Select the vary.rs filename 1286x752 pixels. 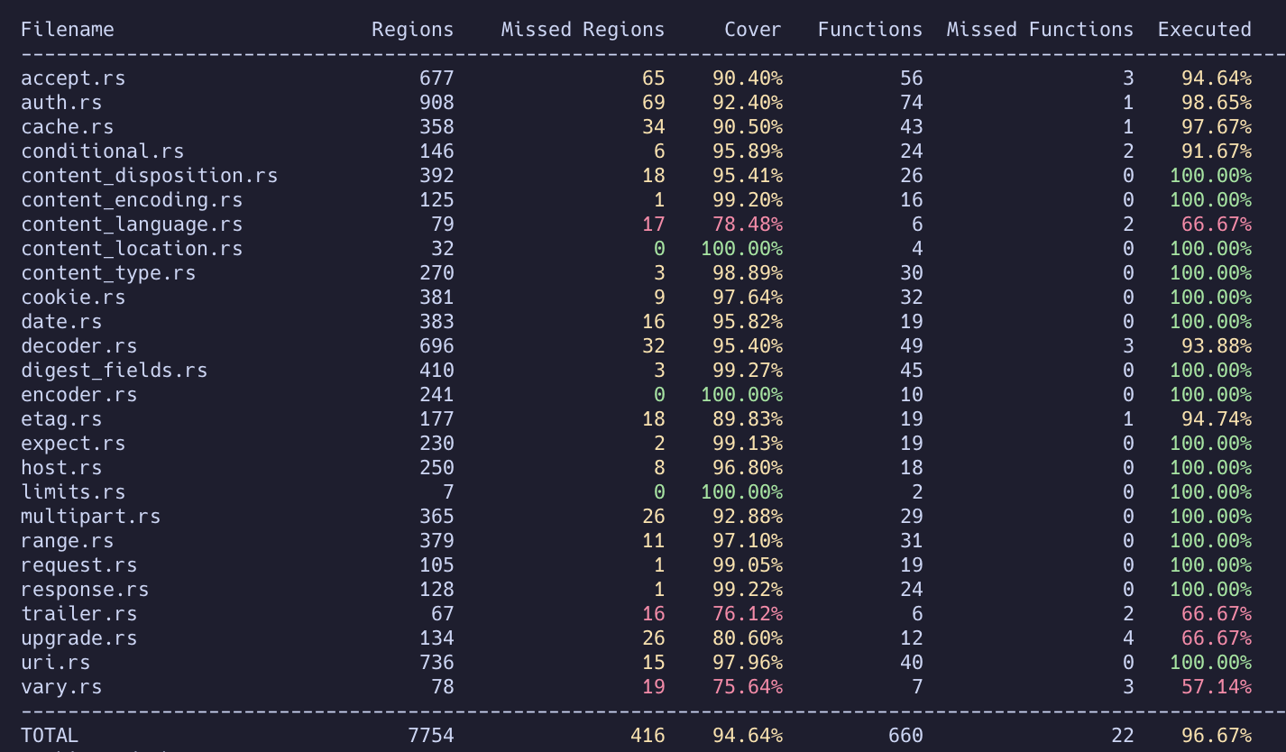click(x=61, y=687)
